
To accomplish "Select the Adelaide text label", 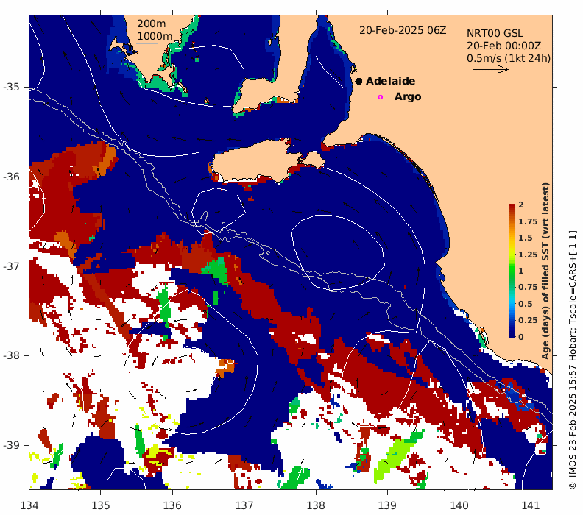I will coord(390,82).
